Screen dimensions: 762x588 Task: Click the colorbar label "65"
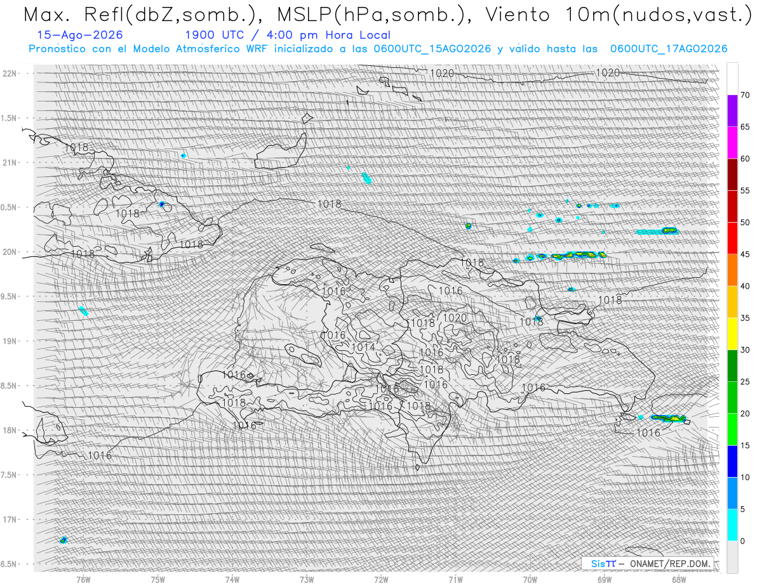(745, 127)
